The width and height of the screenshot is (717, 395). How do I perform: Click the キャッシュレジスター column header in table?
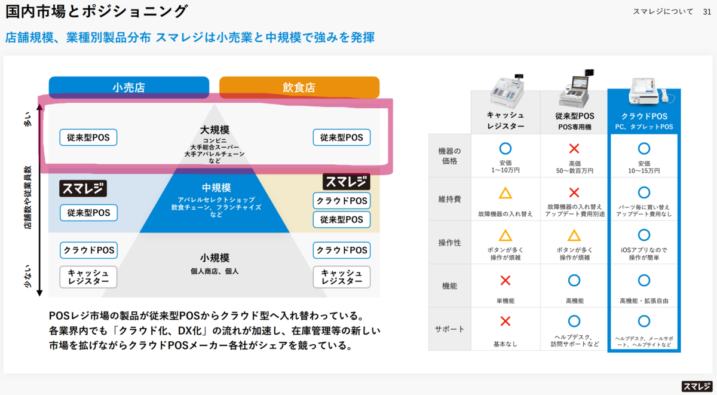(505, 121)
